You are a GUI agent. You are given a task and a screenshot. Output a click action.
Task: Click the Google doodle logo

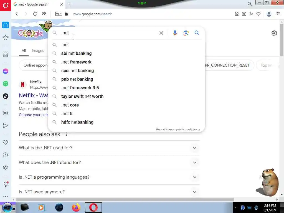click(x=31, y=33)
